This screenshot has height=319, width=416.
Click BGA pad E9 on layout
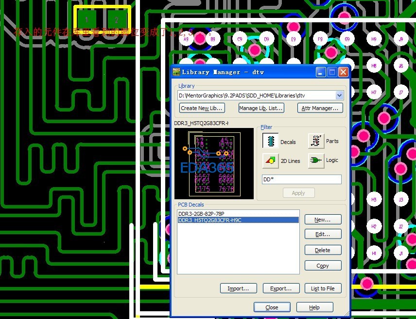pos(294,39)
